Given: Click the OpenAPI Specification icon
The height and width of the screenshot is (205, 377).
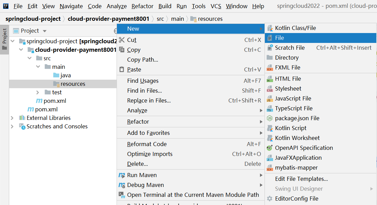Looking at the screenshot, I should pos(270,148).
